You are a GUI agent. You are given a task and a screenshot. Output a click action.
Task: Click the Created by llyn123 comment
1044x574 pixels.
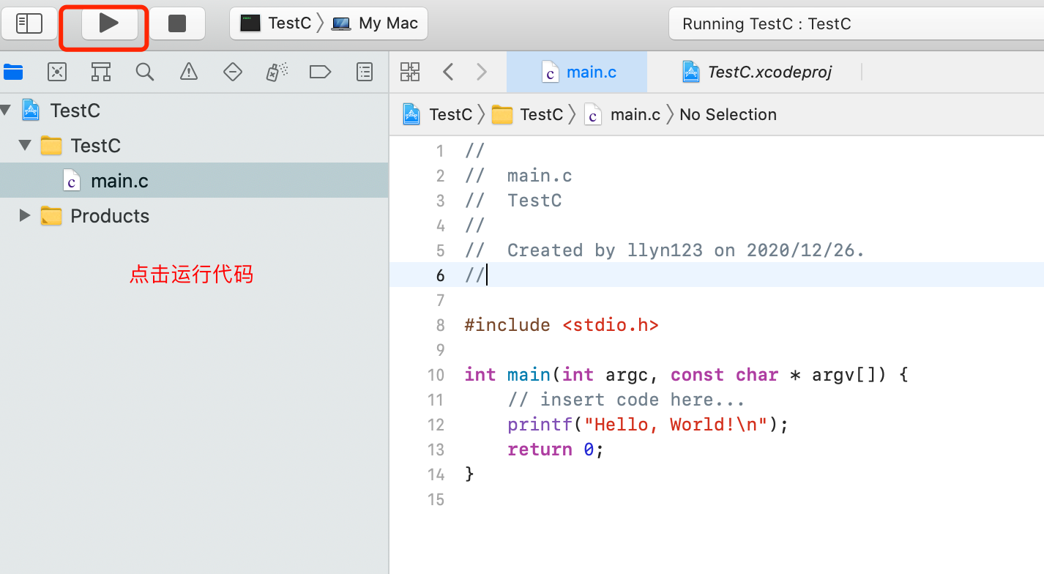[x=665, y=250]
